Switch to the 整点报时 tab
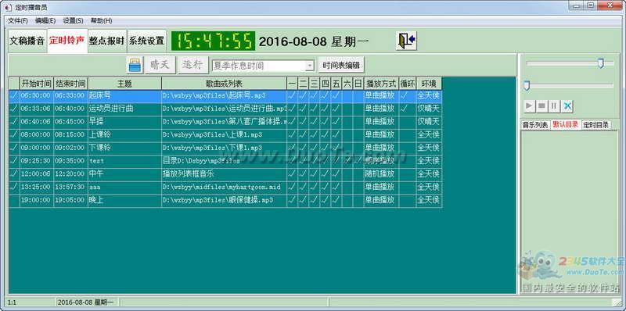Image resolution: width=626 pixels, height=311 pixels. pyautogui.click(x=107, y=41)
